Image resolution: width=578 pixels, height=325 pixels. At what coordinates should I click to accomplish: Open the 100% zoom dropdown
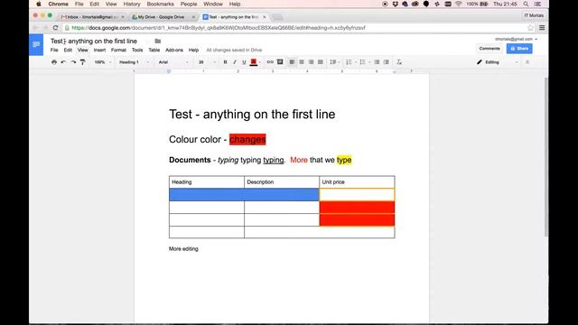pyautogui.click(x=103, y=62)
